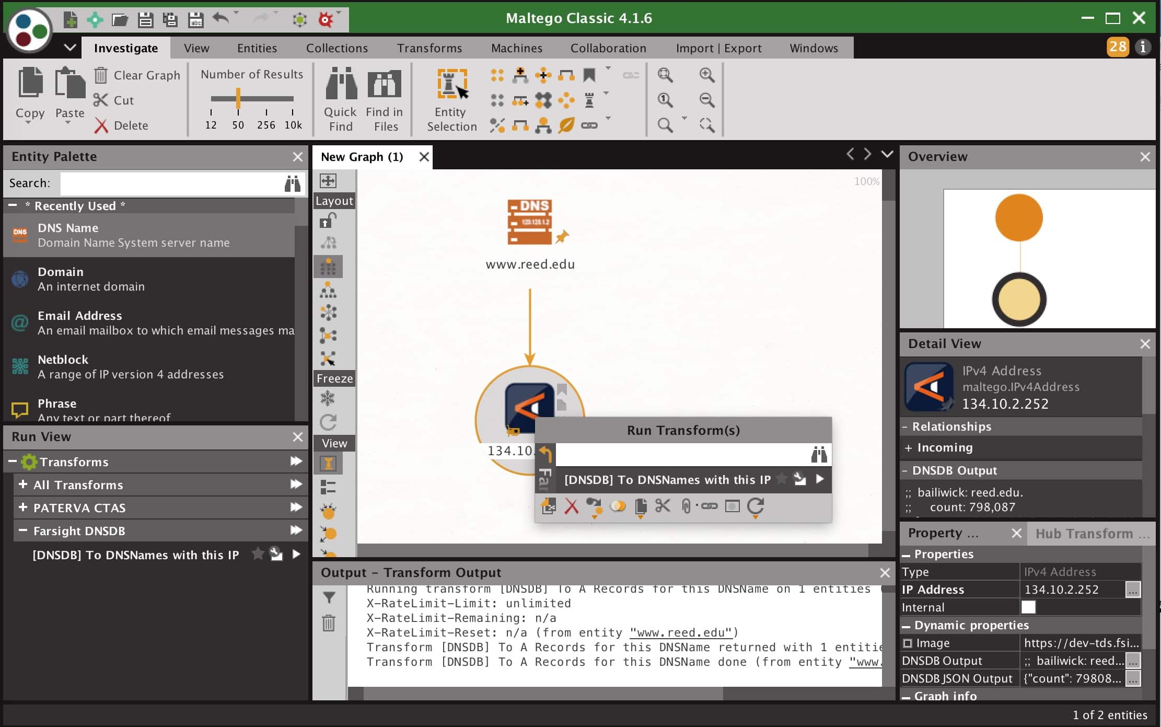The width and height of the screenshot is (1161, 727).
Task: Click the zoom out magnifier icon
Action: tap(707, 100)
